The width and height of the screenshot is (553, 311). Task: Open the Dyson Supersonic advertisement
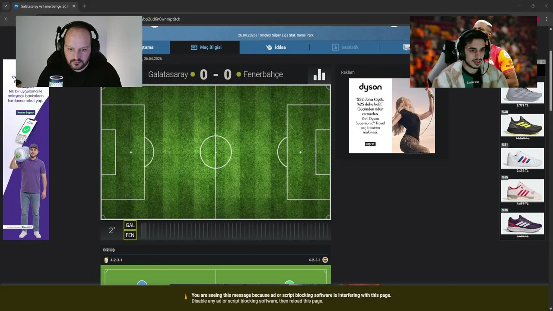pos(392,115)
